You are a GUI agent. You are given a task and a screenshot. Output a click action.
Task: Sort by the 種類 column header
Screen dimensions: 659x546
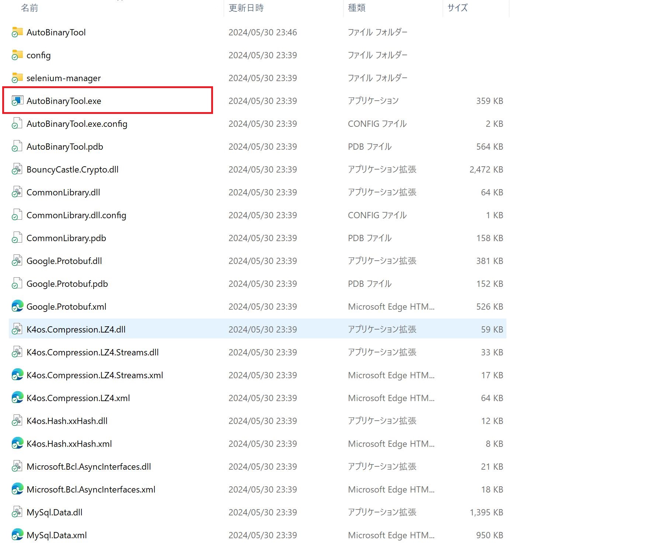point(357,8)
